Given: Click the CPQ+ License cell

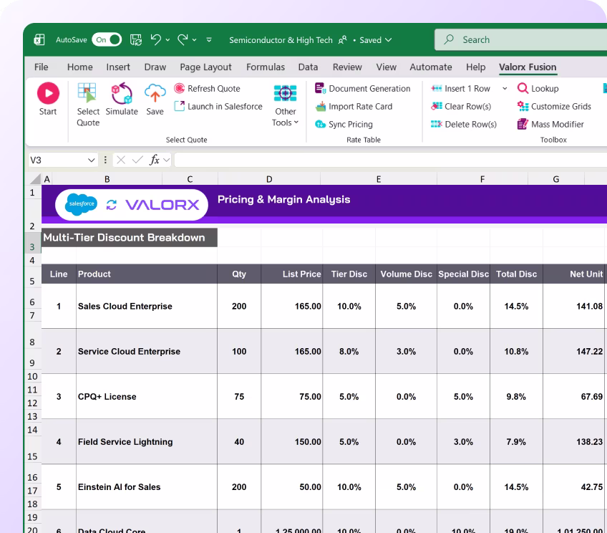Looking at the screenshot, I should point(146,396).
